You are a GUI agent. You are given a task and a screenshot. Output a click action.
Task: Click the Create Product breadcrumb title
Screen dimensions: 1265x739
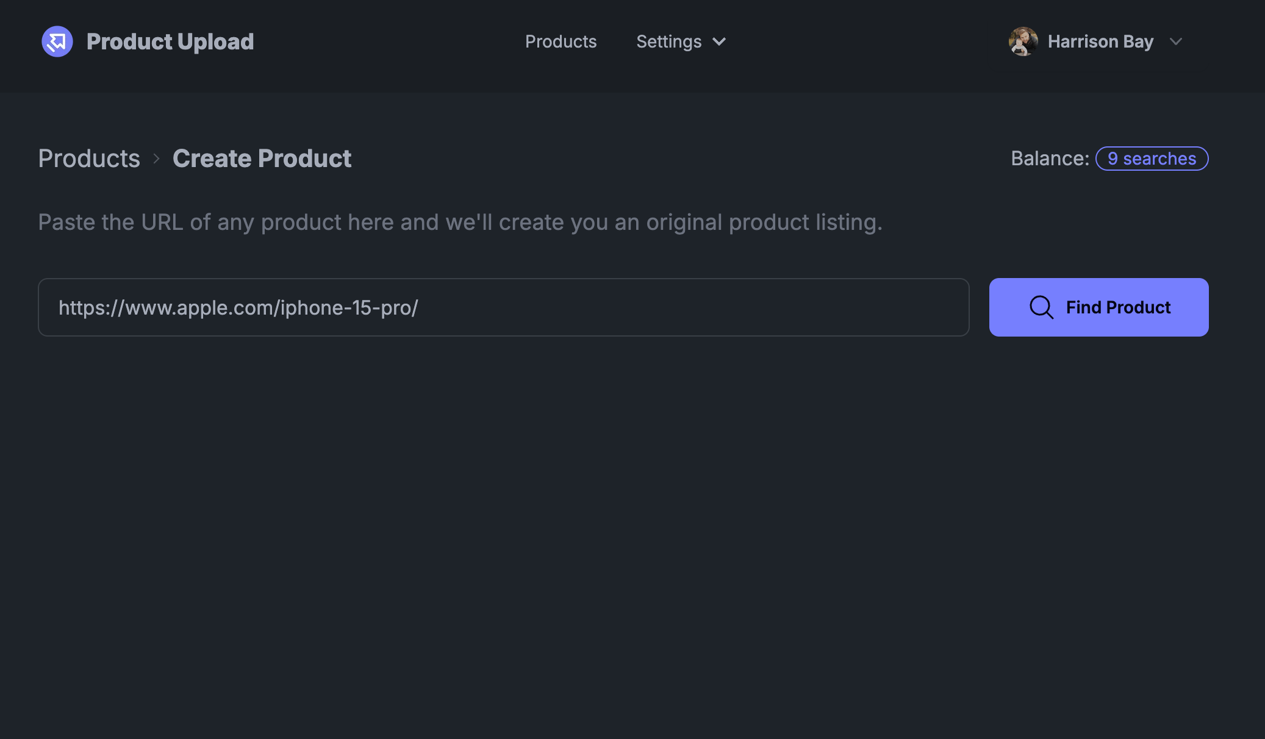click(262, 159)
